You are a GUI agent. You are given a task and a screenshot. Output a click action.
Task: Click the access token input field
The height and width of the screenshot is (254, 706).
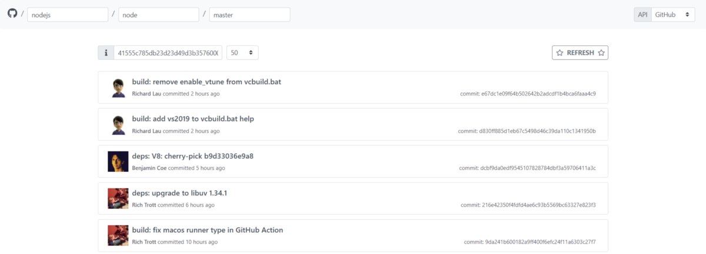[168, 53]
